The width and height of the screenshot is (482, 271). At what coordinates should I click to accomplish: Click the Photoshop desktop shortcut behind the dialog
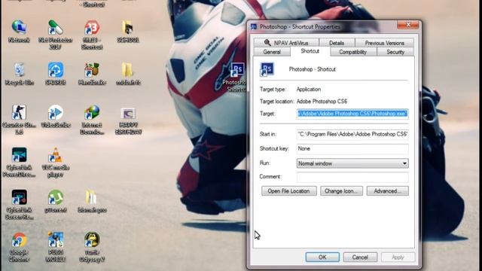(236, 70)
